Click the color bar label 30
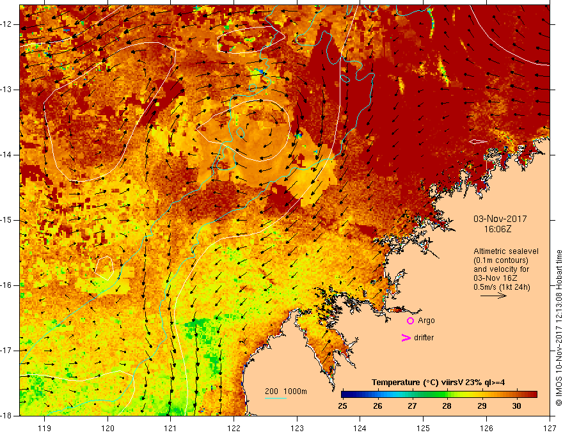Image resolution: width=563 pixels, height=435 pixels. (x=516, y=406)
